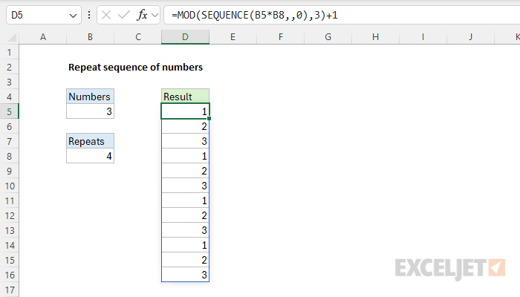
Task: Expand the dropdown arrow next to fx
Action: pyautogui.click(x=155, y=16)
